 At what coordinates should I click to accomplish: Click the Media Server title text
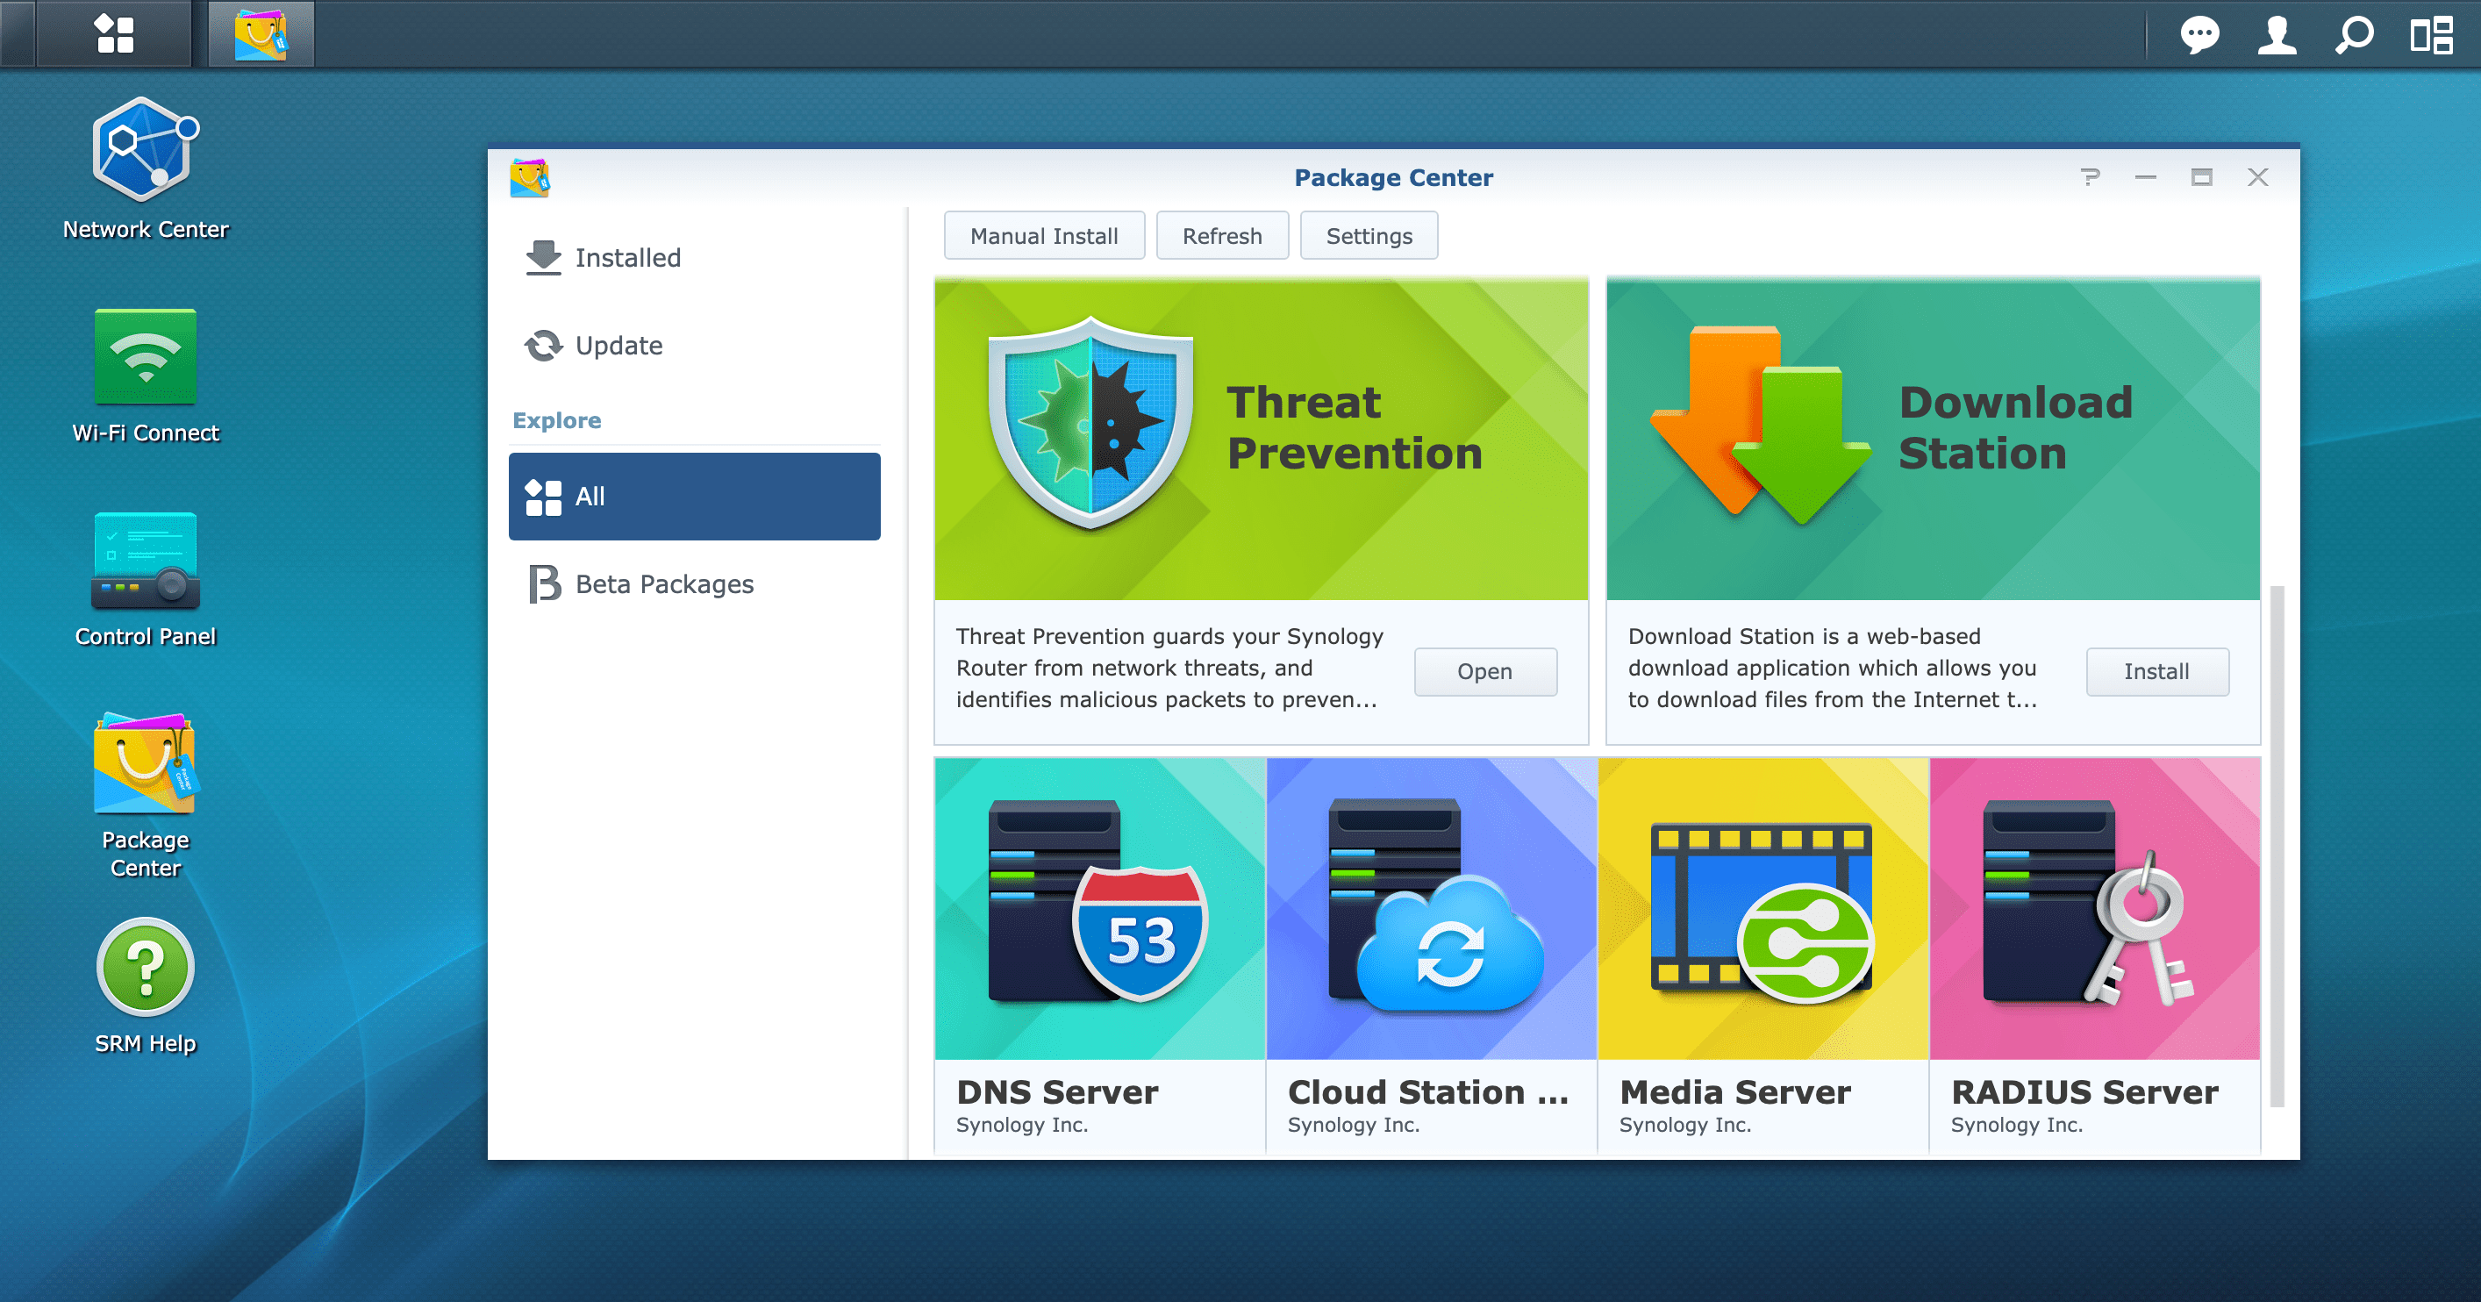click(1734, 1092)
